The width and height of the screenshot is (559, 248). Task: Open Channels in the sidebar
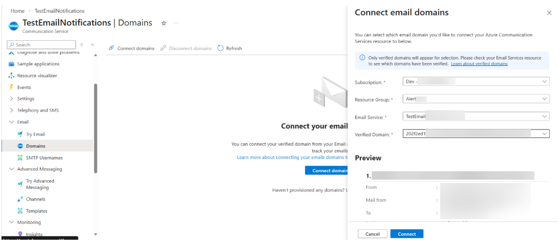35,199
